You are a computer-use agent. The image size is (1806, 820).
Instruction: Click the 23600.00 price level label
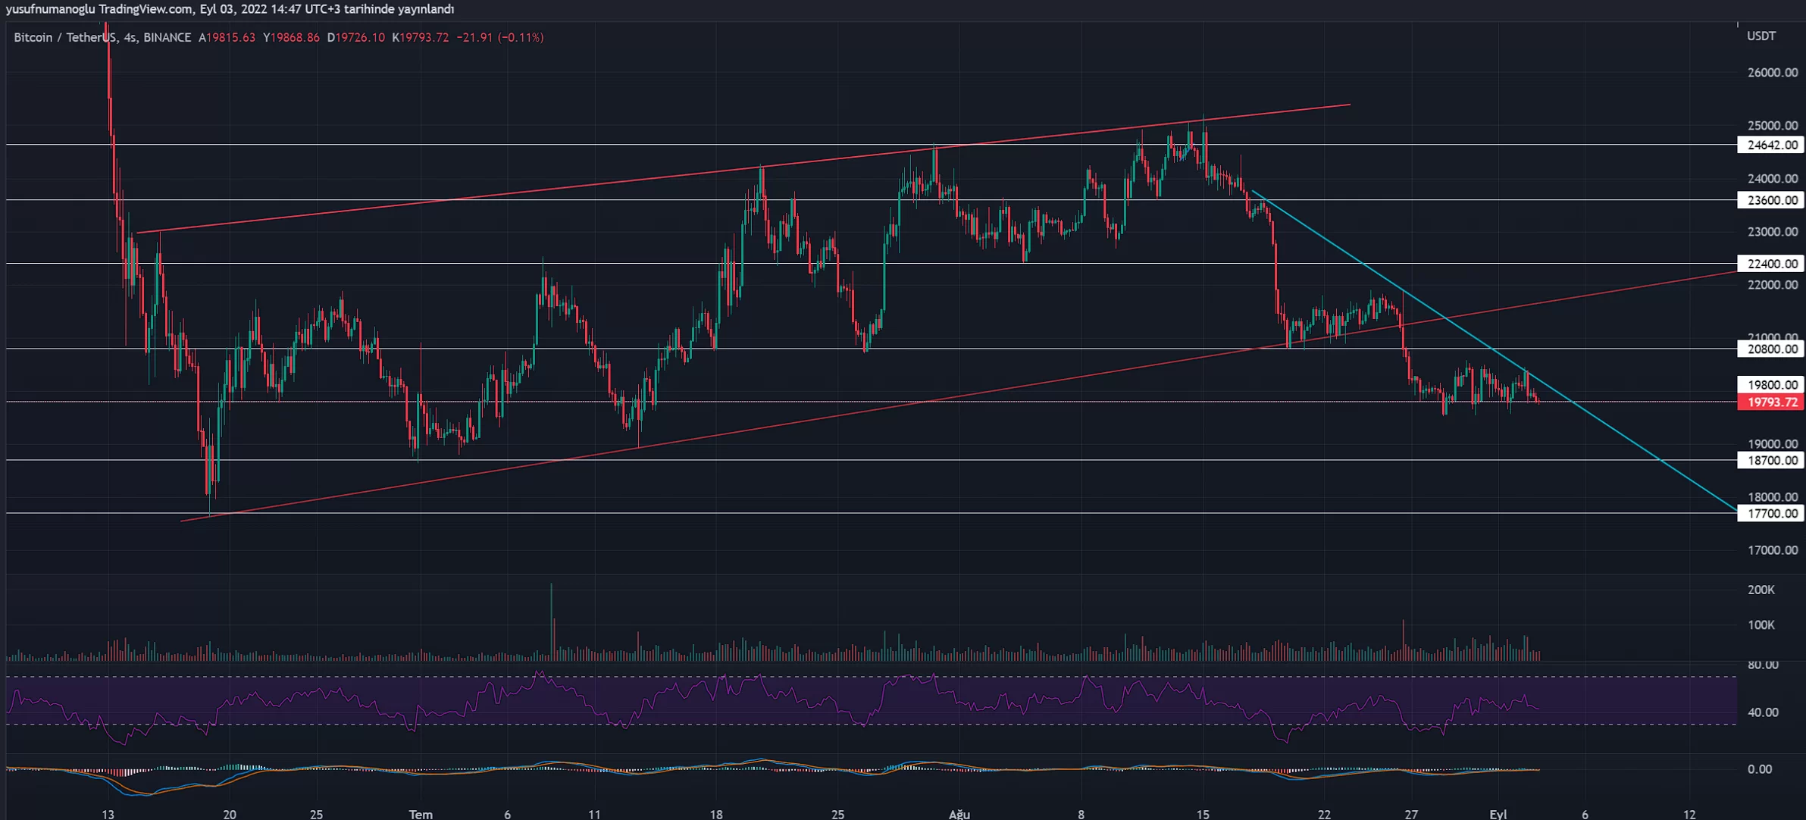(x=1770, y=200)
